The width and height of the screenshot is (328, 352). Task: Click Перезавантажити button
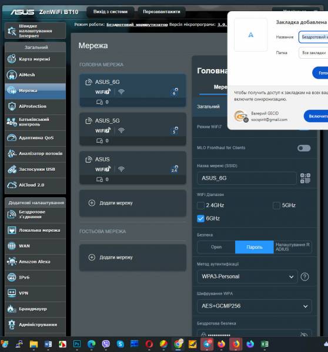point(162,12)
